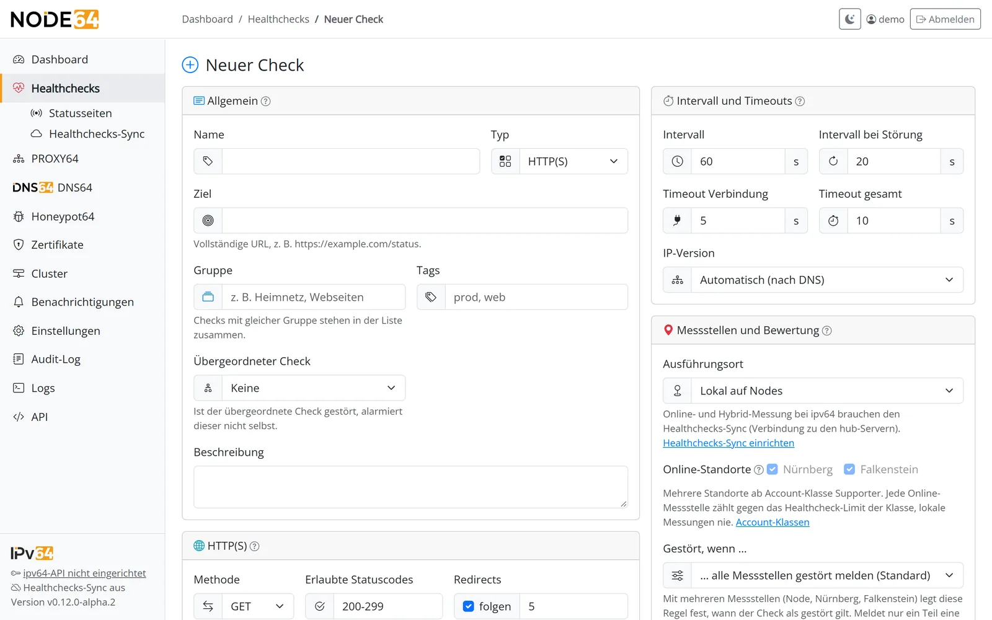Image resolution: width=992 pixels, height=620 pixels.
Task: Click the Erlaubte Statuscodes field showing 200-299
Action: [388, 606]
